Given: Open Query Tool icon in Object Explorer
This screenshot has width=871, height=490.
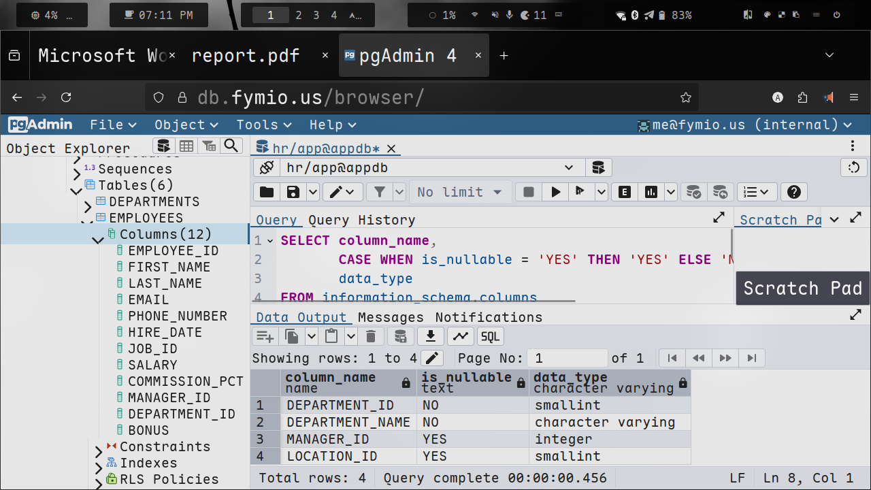Looking at the screenshot, I should tap(163, 146).
